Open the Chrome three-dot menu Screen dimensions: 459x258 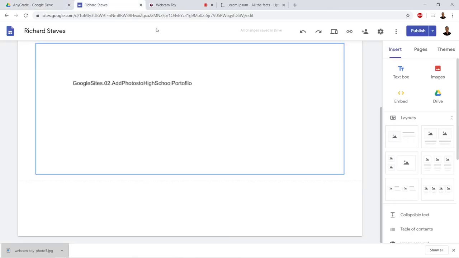point(453,15)
